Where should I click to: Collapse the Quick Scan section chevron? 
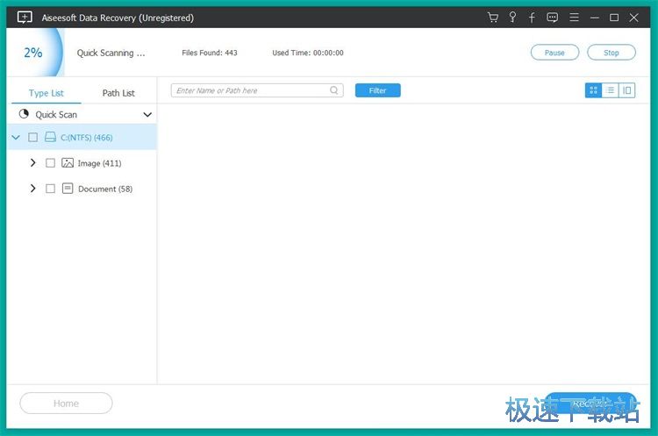point(147,115)
